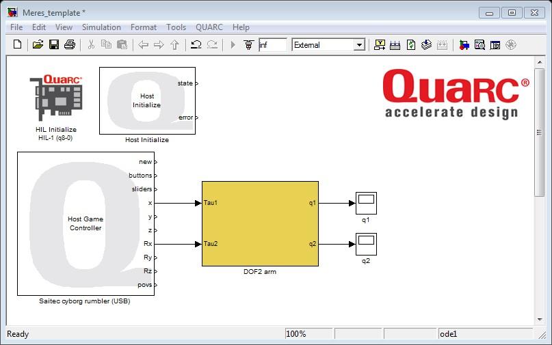This screenshot has height=345, width=552.
Task: Open the Model Explorer magnifier icon
Action: point(479,44)
